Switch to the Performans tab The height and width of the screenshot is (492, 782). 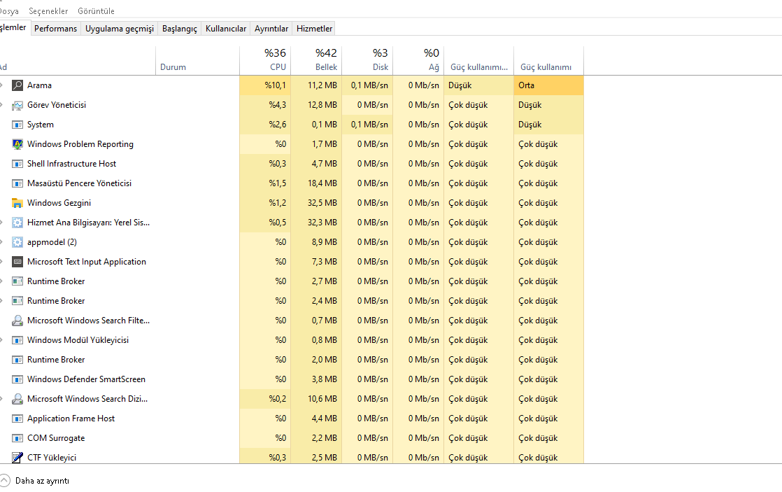[55, 29]
